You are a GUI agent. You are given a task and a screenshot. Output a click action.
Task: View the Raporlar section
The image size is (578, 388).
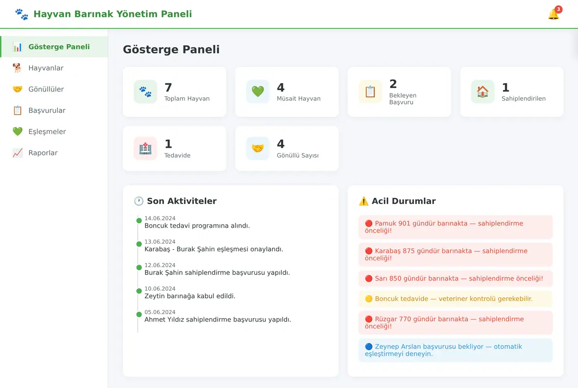(x=54, y=153)
